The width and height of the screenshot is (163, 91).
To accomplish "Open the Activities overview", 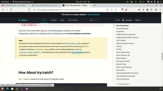I will point(5,2).
